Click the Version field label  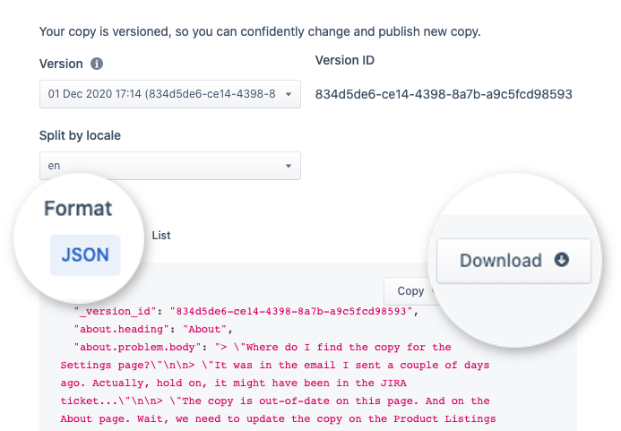point(61,65)
